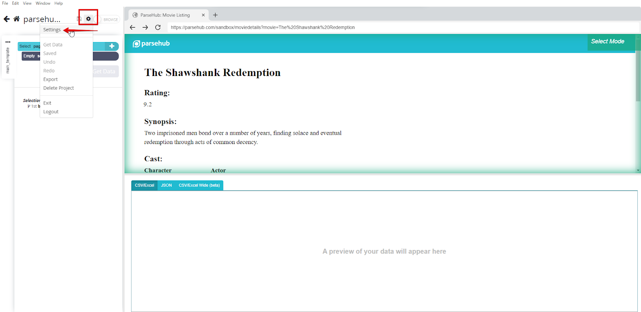
Task: Click the gear settings icon
Action: [x=89, y=19]
